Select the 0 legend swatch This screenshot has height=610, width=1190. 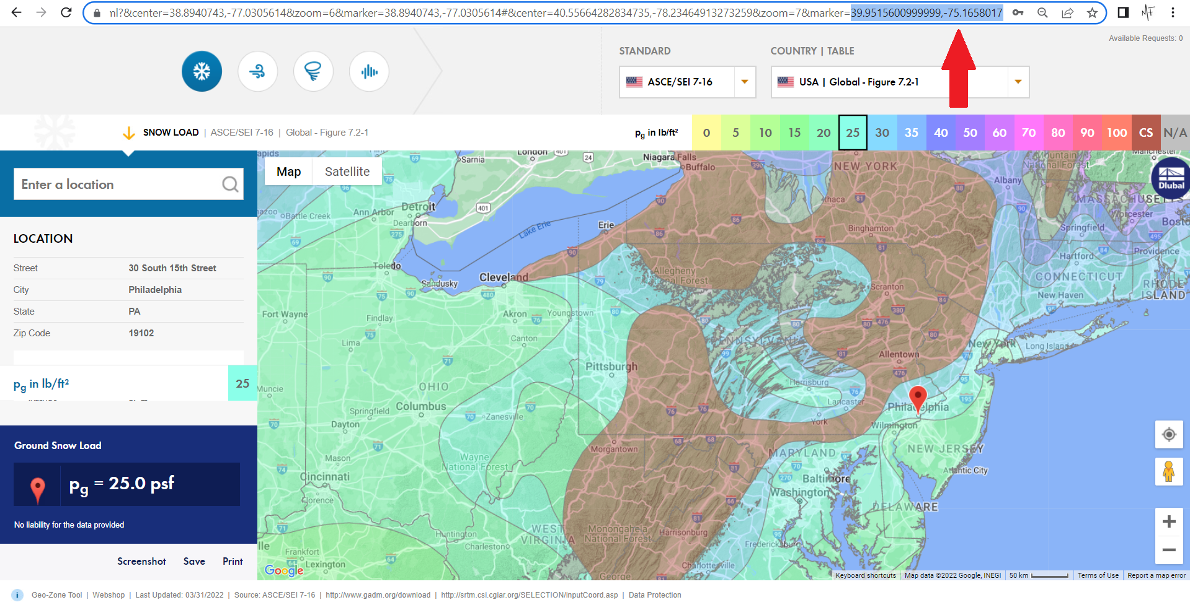point(706,133)
